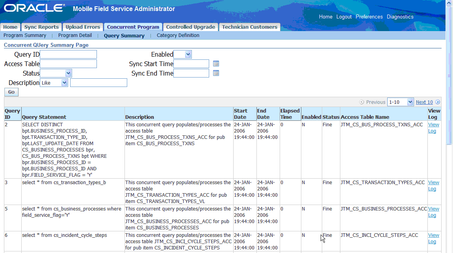The image size is (453, 253).
Task: Click the Home link in header
Action: [x=326, y=17]
